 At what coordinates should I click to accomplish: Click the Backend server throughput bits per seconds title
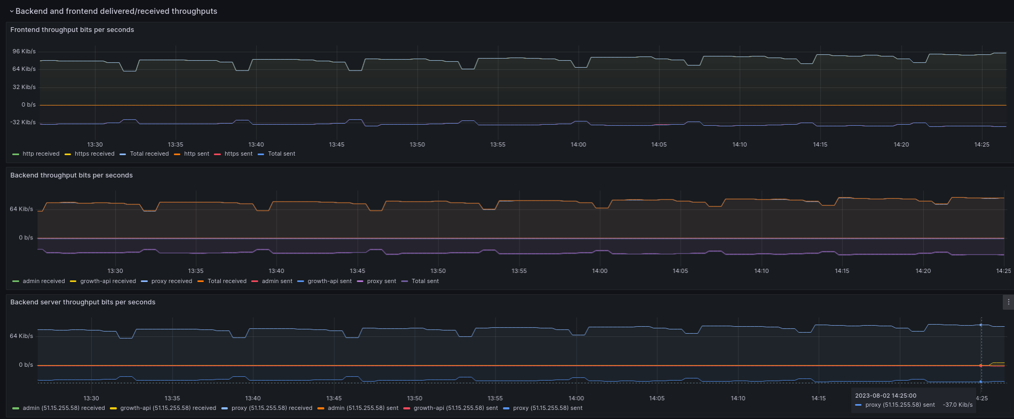pos(83,302)
